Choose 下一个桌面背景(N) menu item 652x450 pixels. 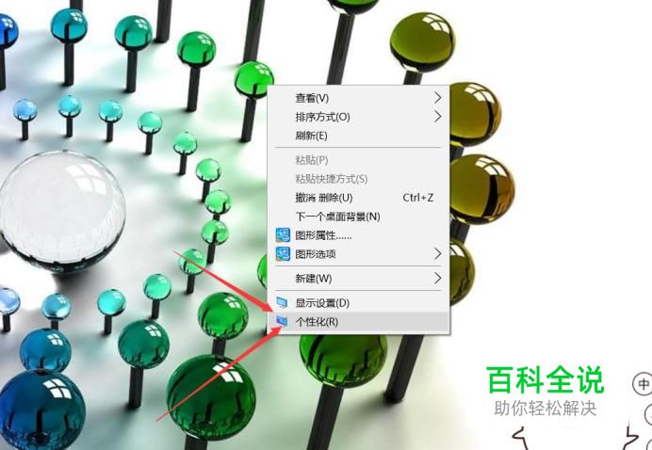click(362, 217)
